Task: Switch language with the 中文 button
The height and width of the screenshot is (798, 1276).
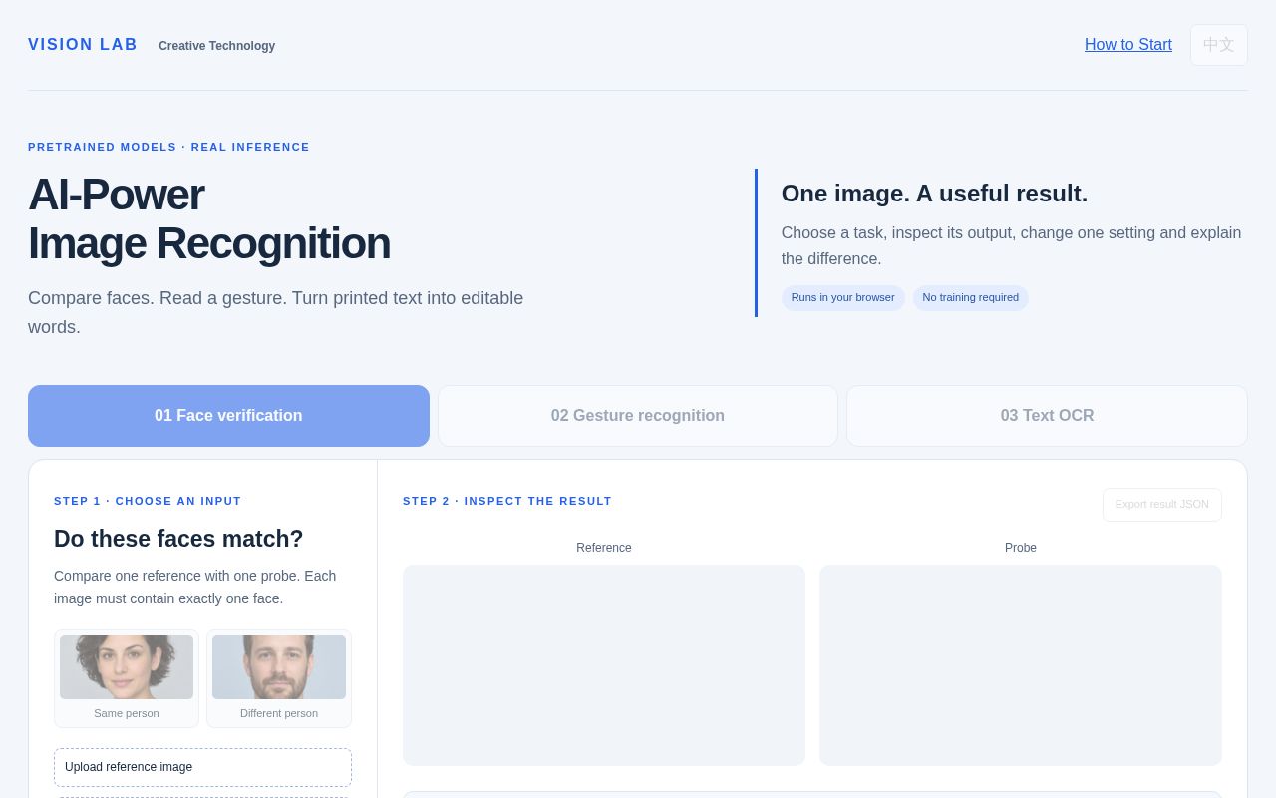Action: [1219, 45]
